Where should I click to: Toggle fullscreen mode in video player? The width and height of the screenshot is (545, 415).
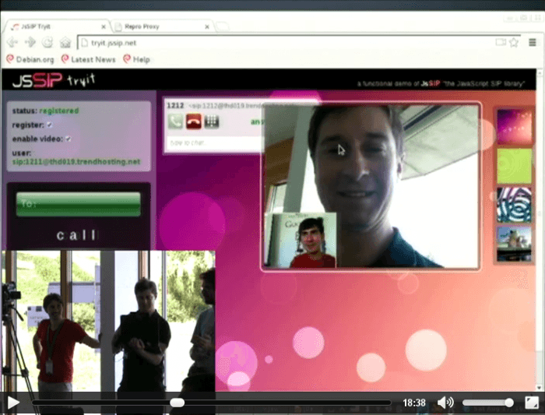pyautogui.click(x=532, y=403)
